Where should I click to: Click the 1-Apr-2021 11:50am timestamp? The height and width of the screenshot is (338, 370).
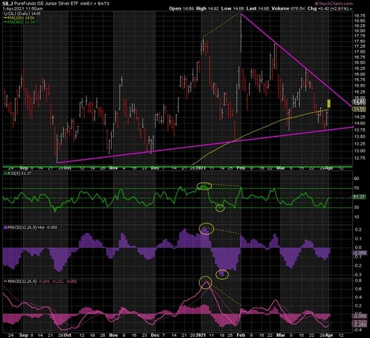point(23,9)
